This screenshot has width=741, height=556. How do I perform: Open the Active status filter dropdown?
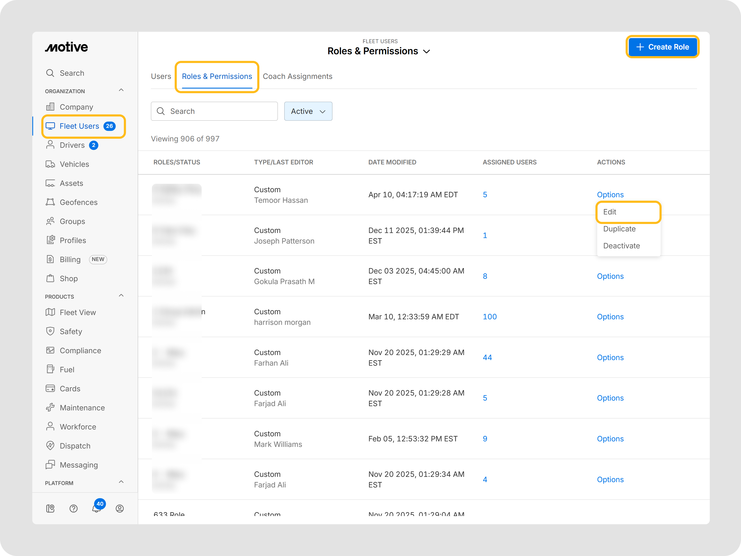308,111
